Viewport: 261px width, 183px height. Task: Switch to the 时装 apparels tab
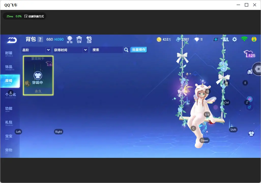pyautogui.click(x=9, y=54)
